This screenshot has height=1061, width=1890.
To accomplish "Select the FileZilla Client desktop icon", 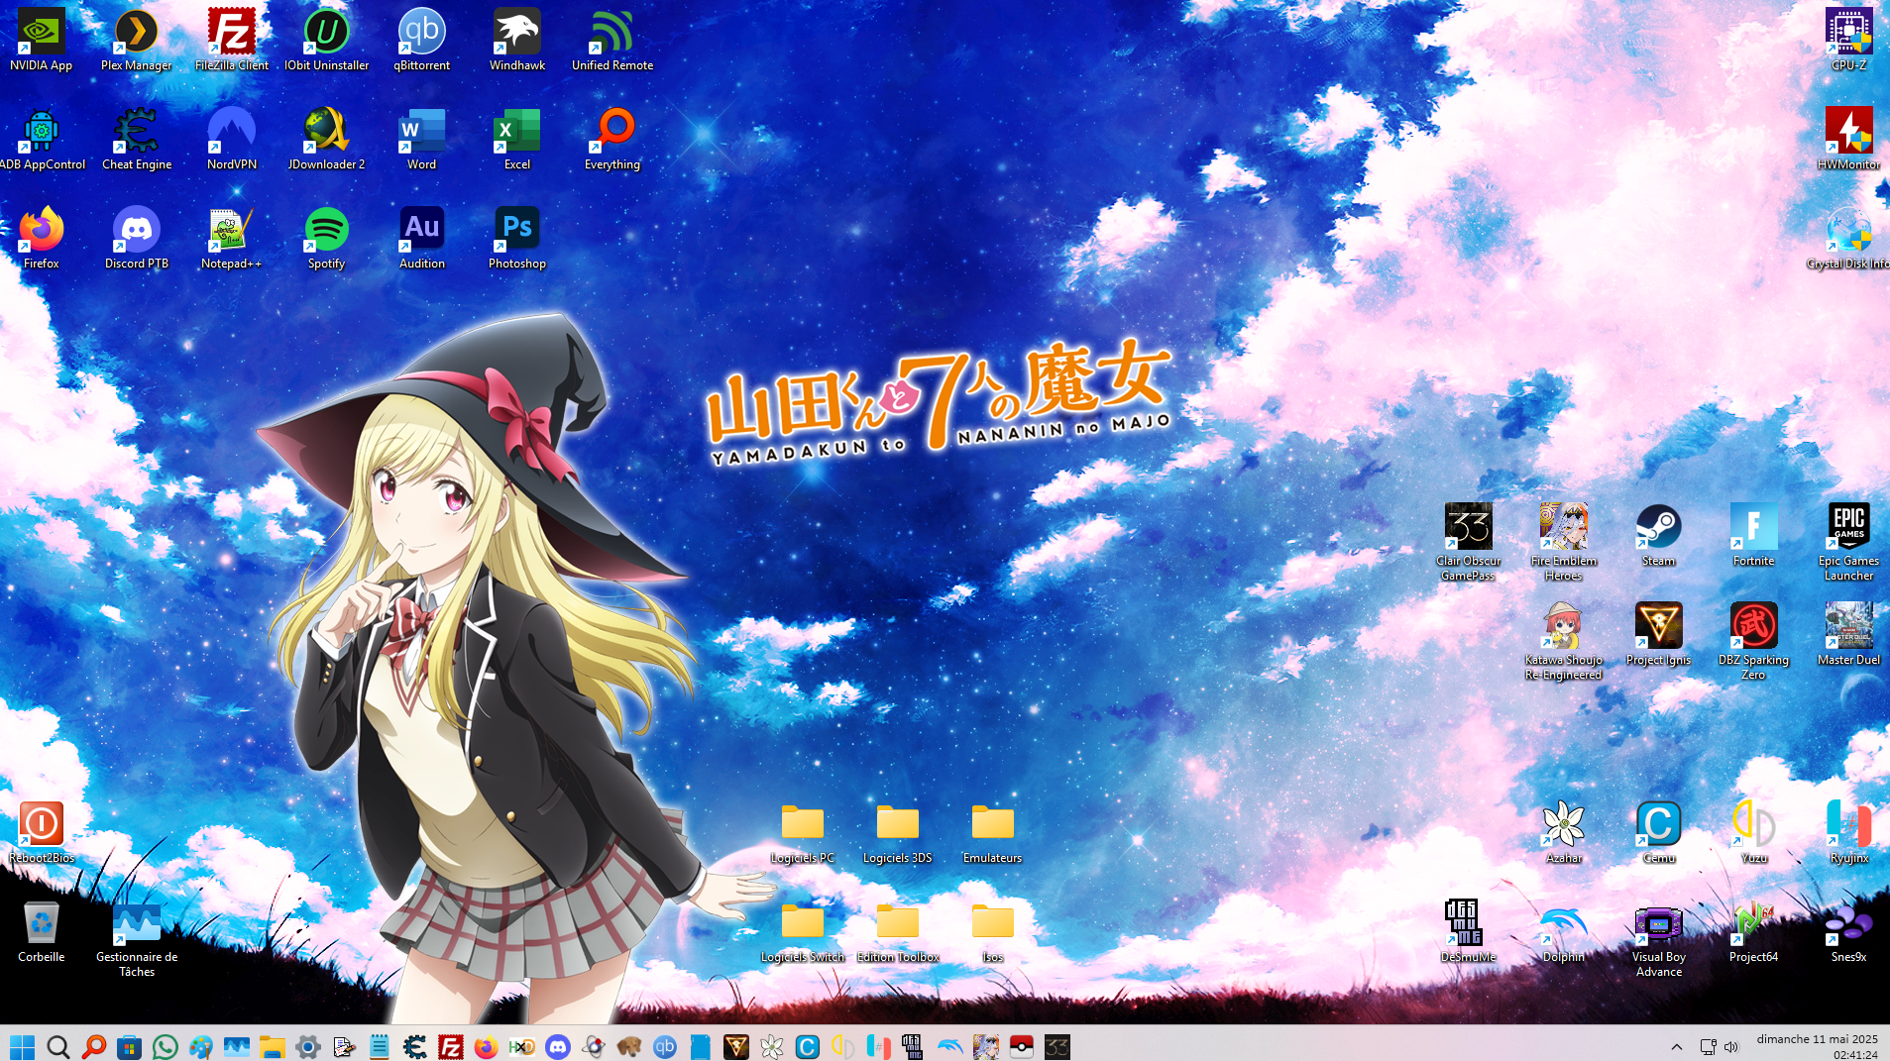I will pyautogui.click(x=232, y=40).
